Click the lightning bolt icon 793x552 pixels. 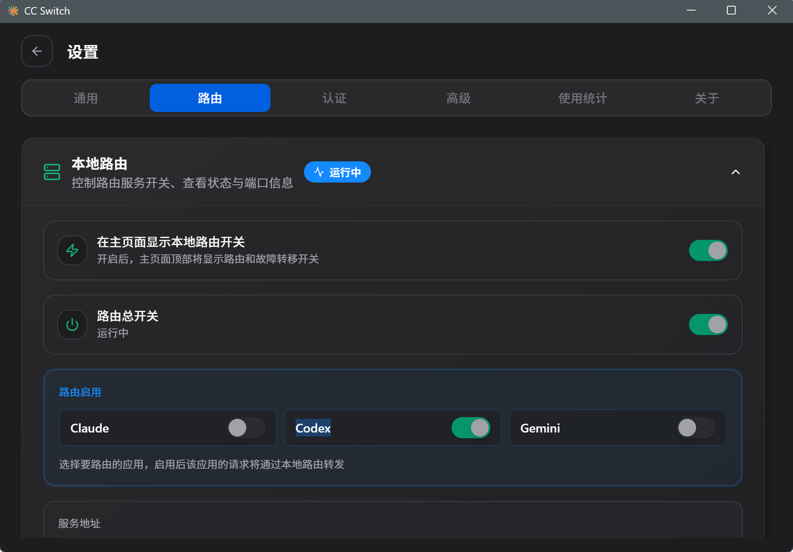coord(72,251)
